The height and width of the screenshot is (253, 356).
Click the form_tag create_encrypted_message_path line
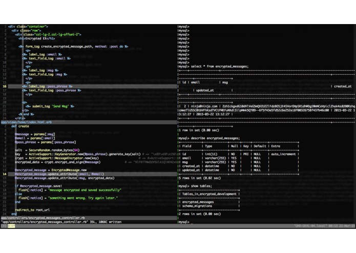tap(73, 47)
